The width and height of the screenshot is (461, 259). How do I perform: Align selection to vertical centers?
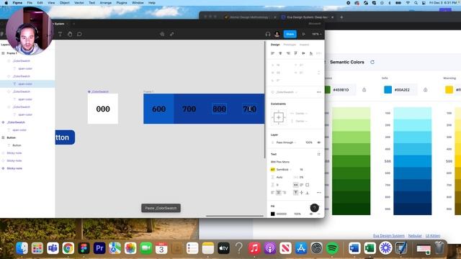pyautogui.click(x=303, y=53)
